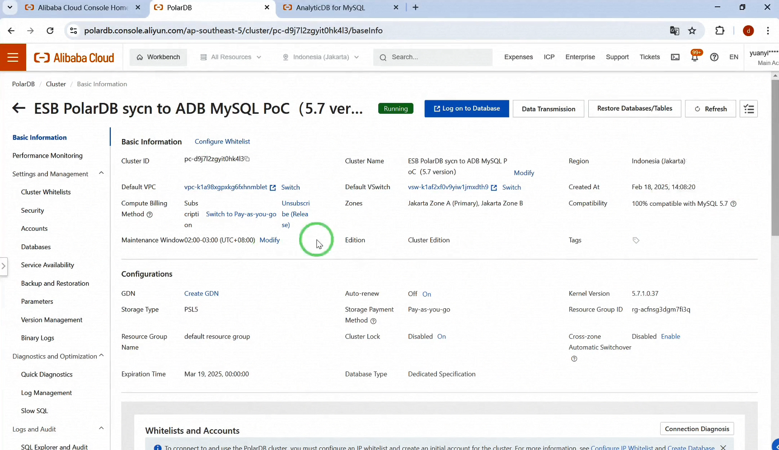This screenshot has width=779, height=450.
Task: Modify the Cluster Name
Action: point(524,173)
